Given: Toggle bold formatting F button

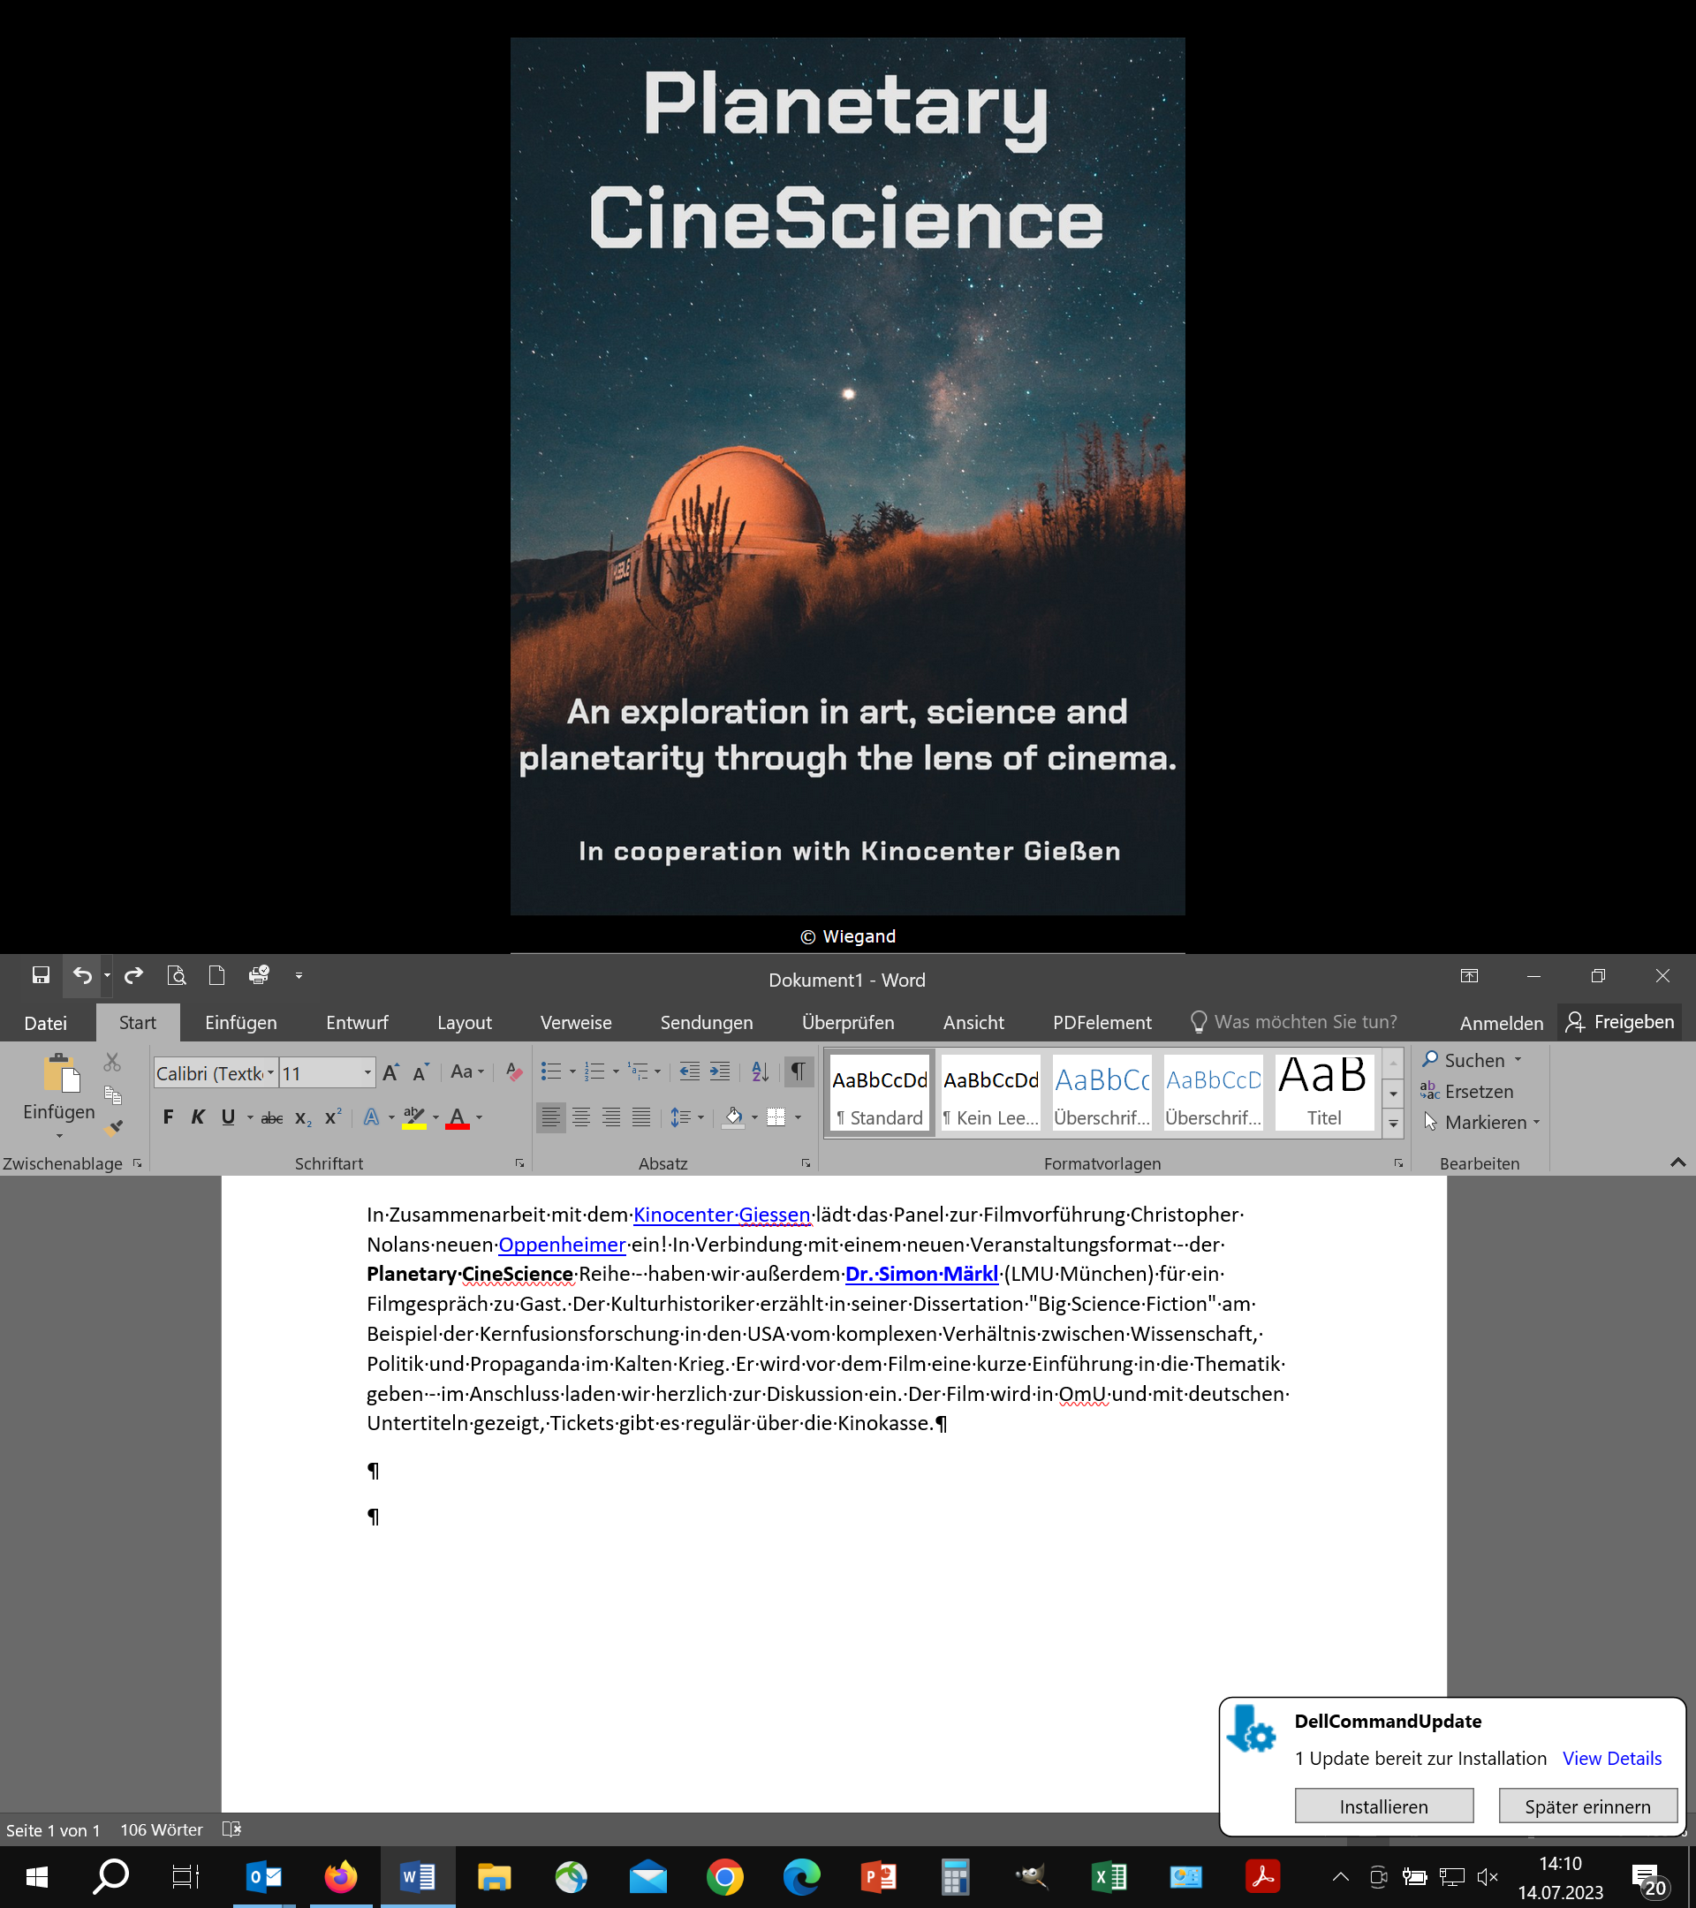Looking at the screenshot, I should [x=168, y=1117].
